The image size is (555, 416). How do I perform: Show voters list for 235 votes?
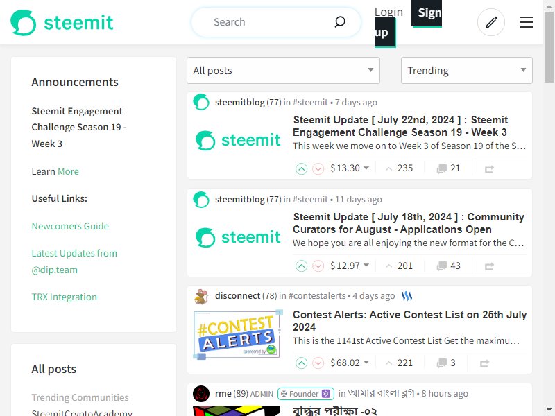[x=400, y=168]
